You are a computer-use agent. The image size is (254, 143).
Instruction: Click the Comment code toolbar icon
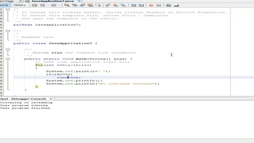[x=168, y=5]
